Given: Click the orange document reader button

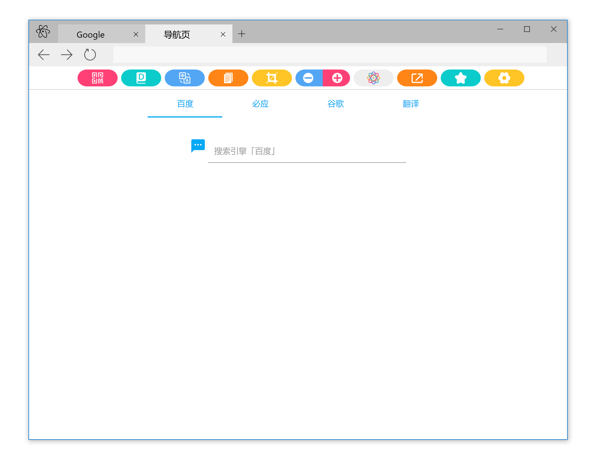Looking at the screenshot, I should [228, 78].
